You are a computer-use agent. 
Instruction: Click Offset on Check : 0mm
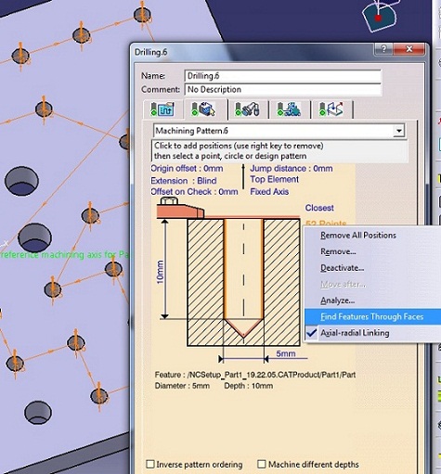(194, 192)
